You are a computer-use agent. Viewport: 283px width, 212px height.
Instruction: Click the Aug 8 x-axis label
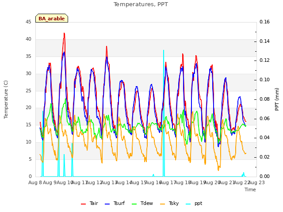35,183
